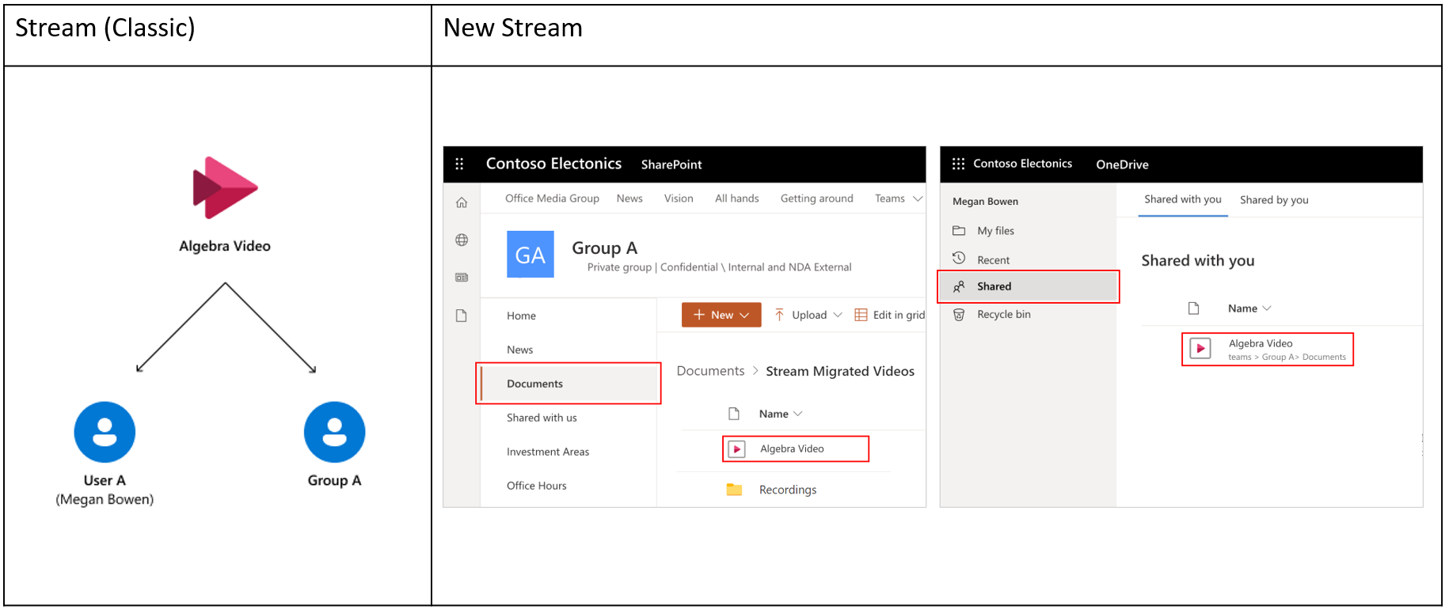This screenshot has width=1445, height=609.
Task: Click the Recycle bin icon
Action: [x=959, y=315]
